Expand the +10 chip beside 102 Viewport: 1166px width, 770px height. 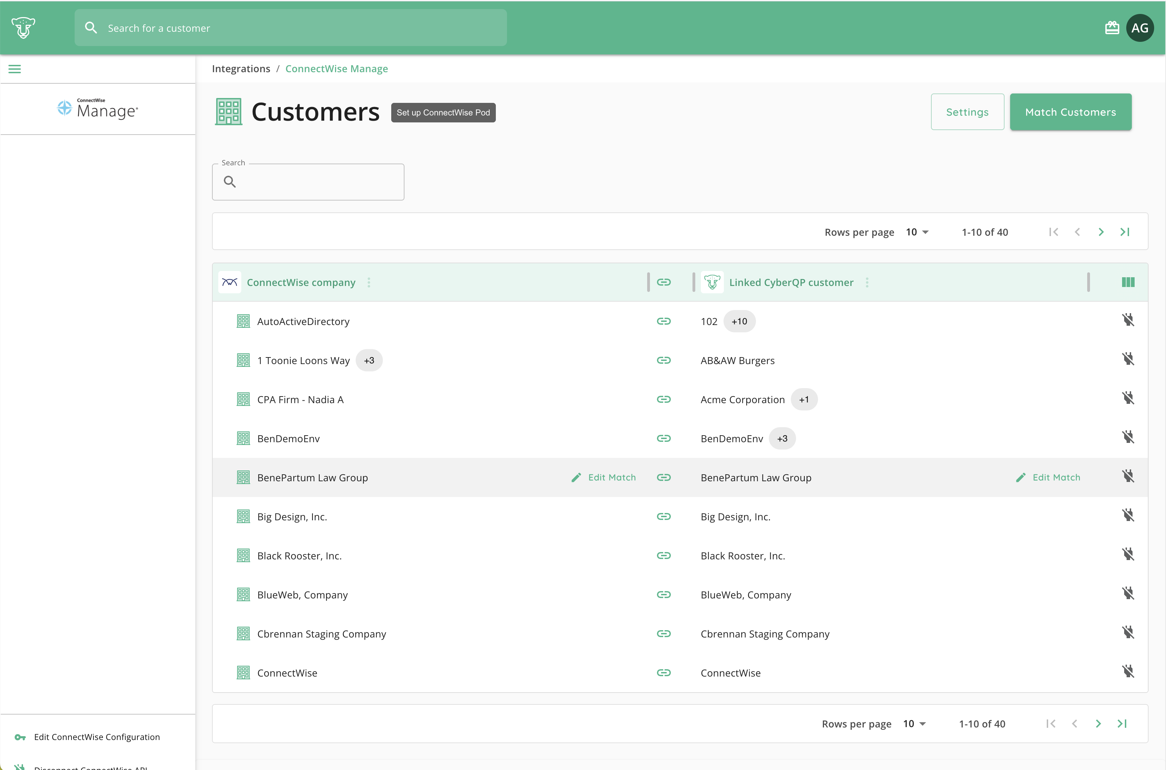coord(739,321)
